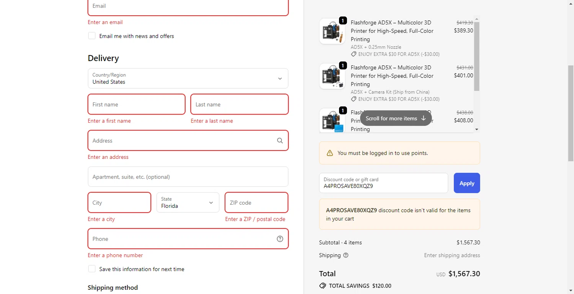This screenshot has height=294, width=574.
Task: Apply the discount code
Action: click(x=467, y=183)
